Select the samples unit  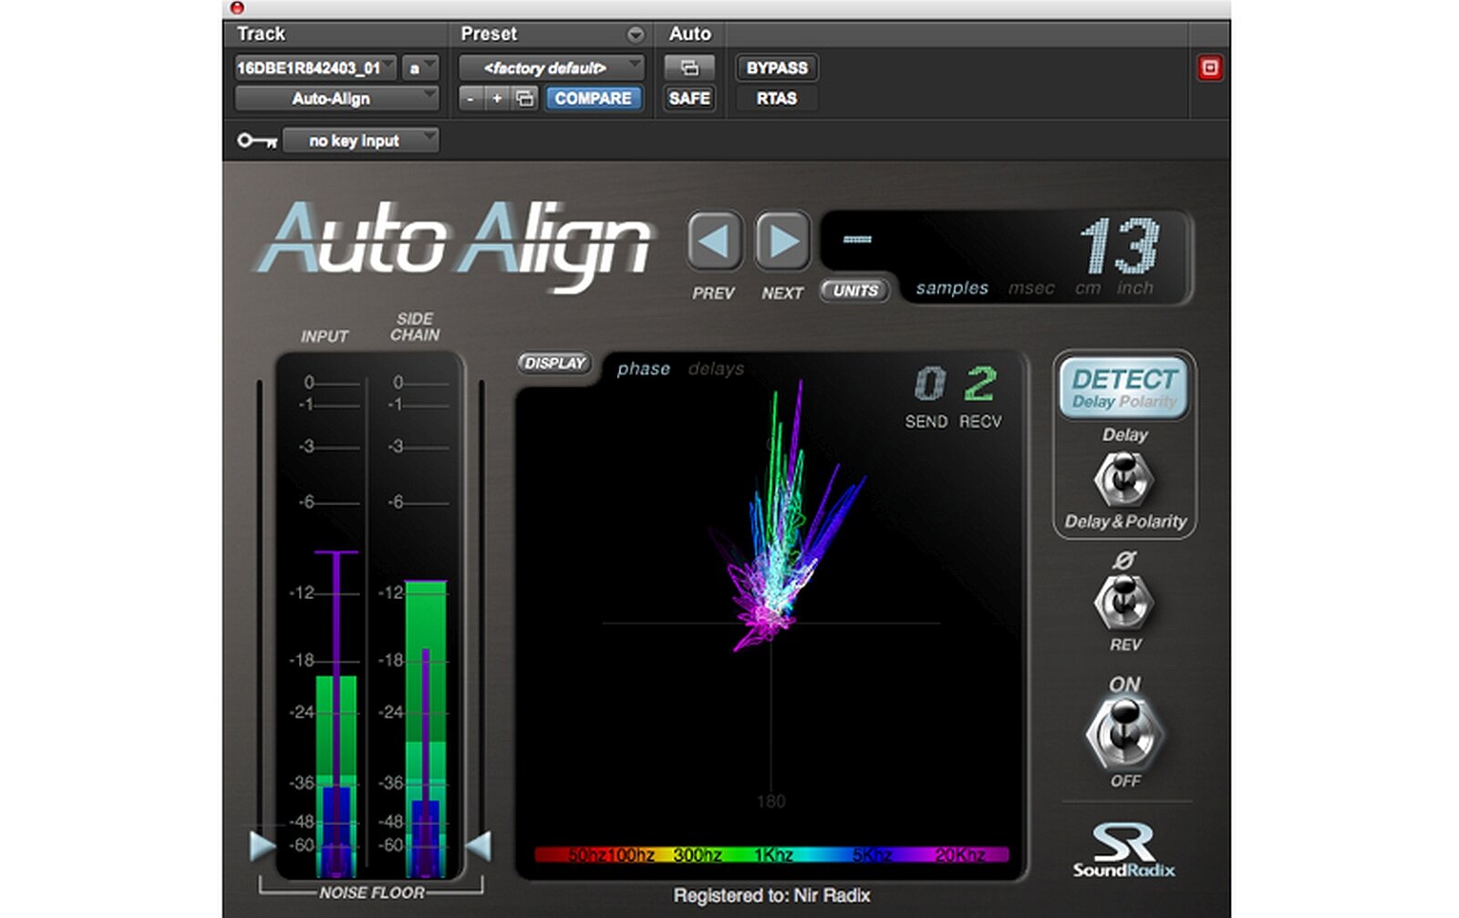[x=952, y=288]
